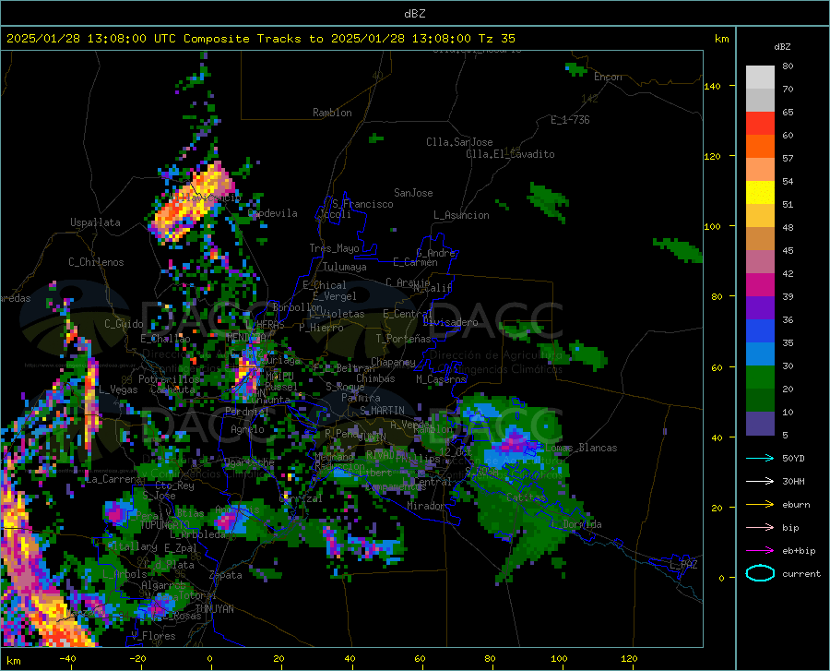Screen dimensions: 830x671
Task: Click the Potrerillos map label
Action: 169,379
